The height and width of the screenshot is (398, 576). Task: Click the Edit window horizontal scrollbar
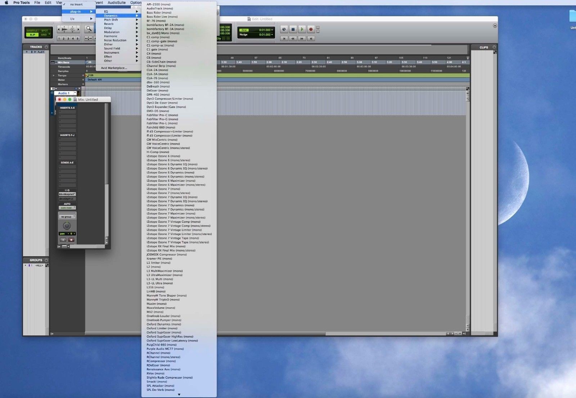266,334
